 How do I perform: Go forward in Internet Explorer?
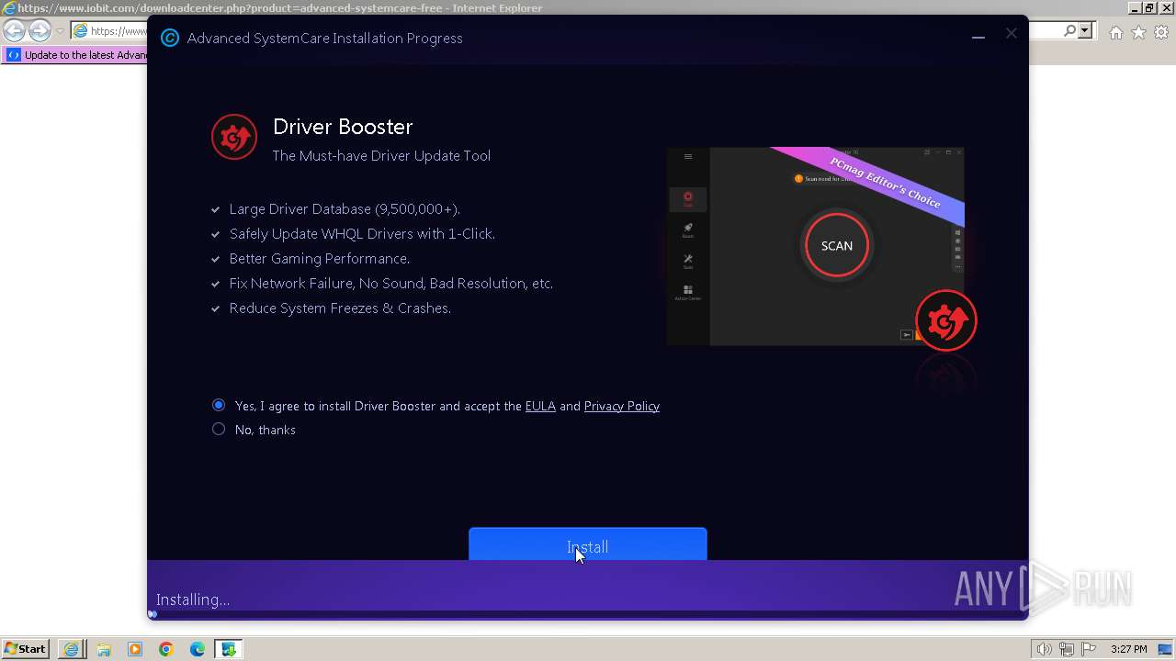pos(40,31)
